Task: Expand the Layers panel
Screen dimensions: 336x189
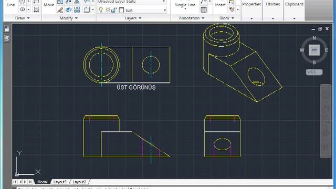Action: pos(133,18)
